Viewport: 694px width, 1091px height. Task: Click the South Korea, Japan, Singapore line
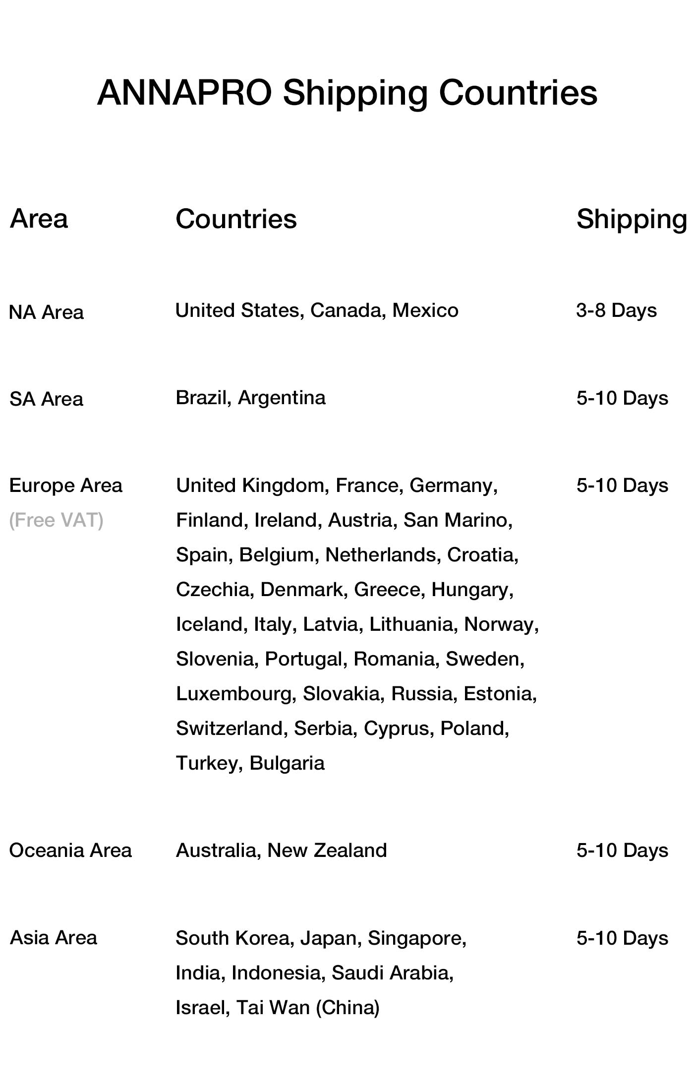click(321, 938)
